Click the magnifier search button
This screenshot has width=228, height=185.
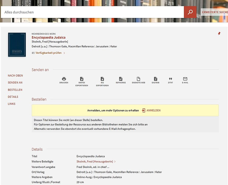pyautogui.click(x=190, y=12)
